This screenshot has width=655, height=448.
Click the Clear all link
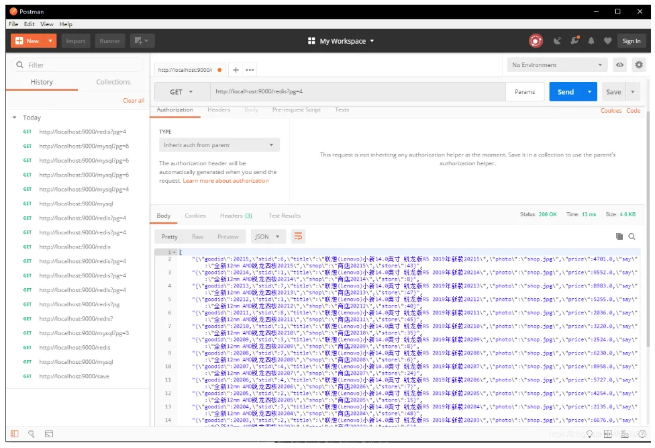pyautogui.click(x=134, y=100)
